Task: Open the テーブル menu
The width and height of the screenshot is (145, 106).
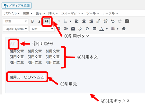Action: point(110,13)
